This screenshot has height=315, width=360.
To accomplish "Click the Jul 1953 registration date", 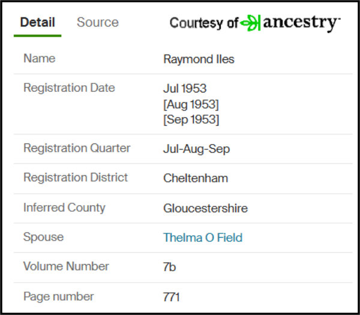I will pos(185,88).
